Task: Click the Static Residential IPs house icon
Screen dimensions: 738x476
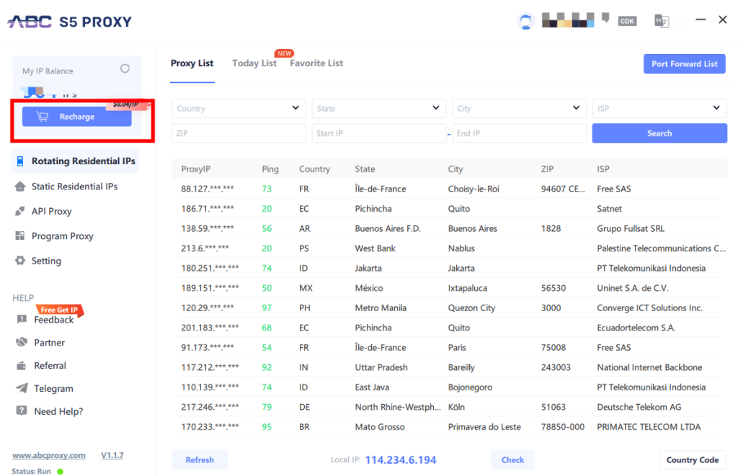Action: 19,187
